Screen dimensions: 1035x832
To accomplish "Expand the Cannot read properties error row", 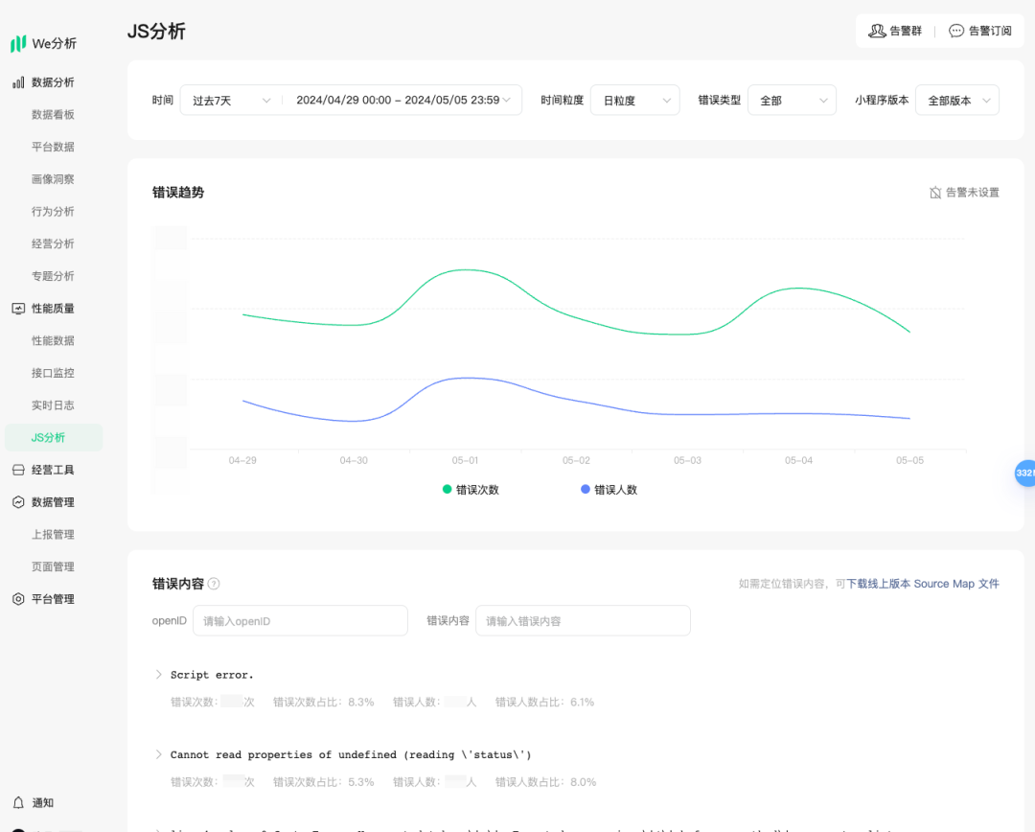I will pyautogui.click(x=158, y=754).
